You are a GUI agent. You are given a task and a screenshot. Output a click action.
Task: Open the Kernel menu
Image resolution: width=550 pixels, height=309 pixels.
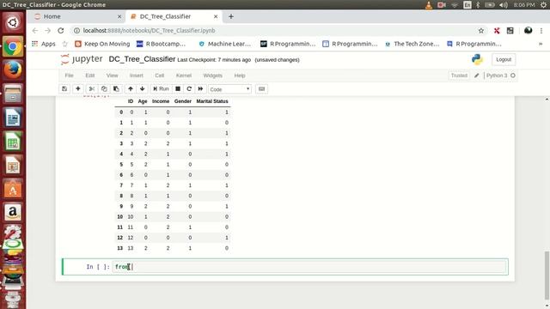pos(184,76)
